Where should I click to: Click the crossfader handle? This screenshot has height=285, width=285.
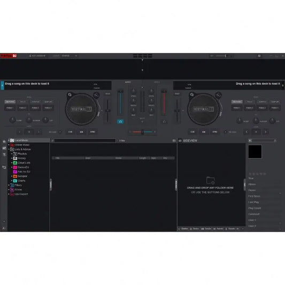coord(142,132)
